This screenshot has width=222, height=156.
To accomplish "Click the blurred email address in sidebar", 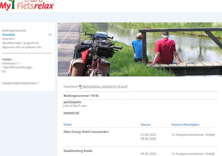I will (21, 83).
